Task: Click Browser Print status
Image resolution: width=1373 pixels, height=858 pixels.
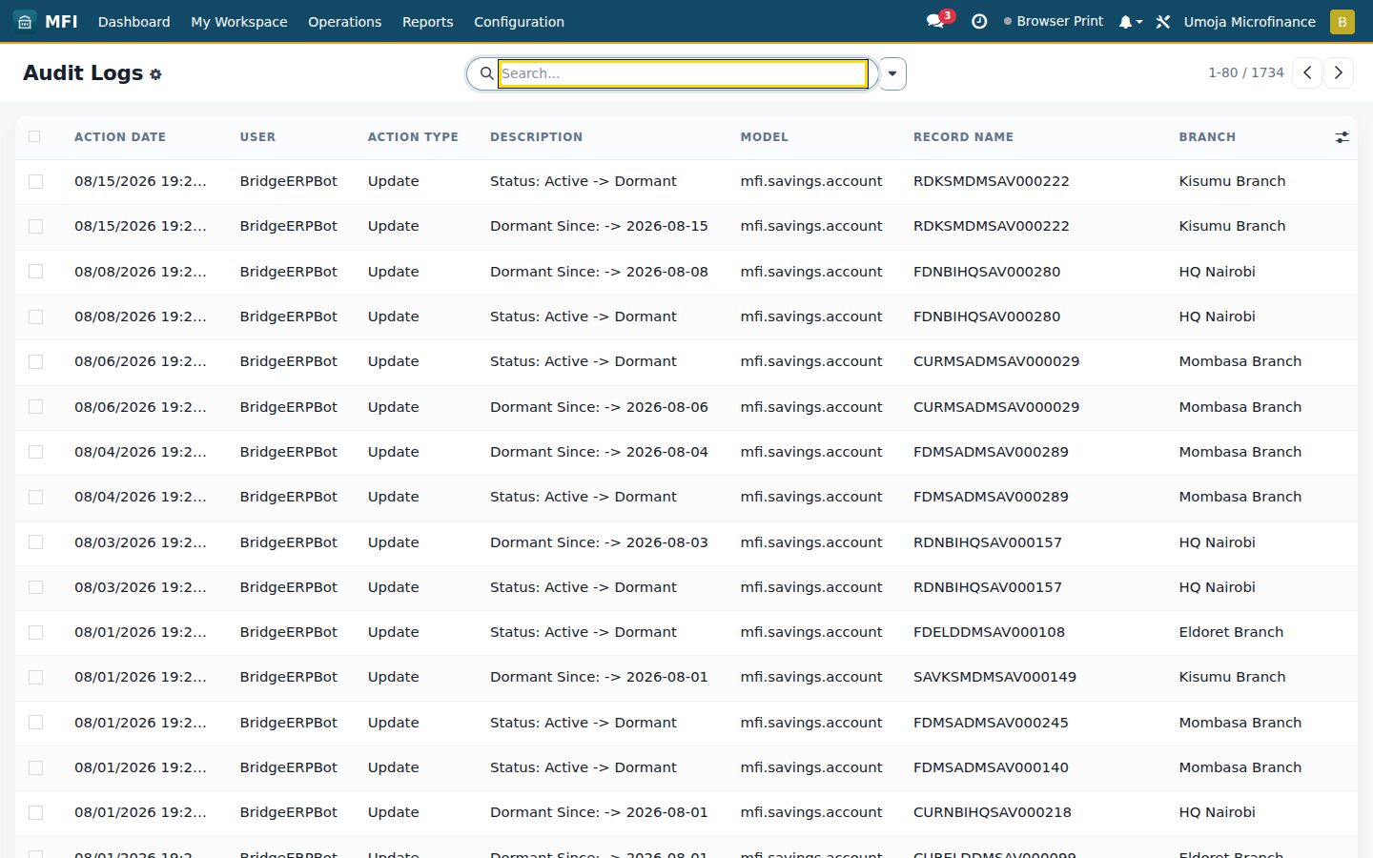Action: [1054, 21]
